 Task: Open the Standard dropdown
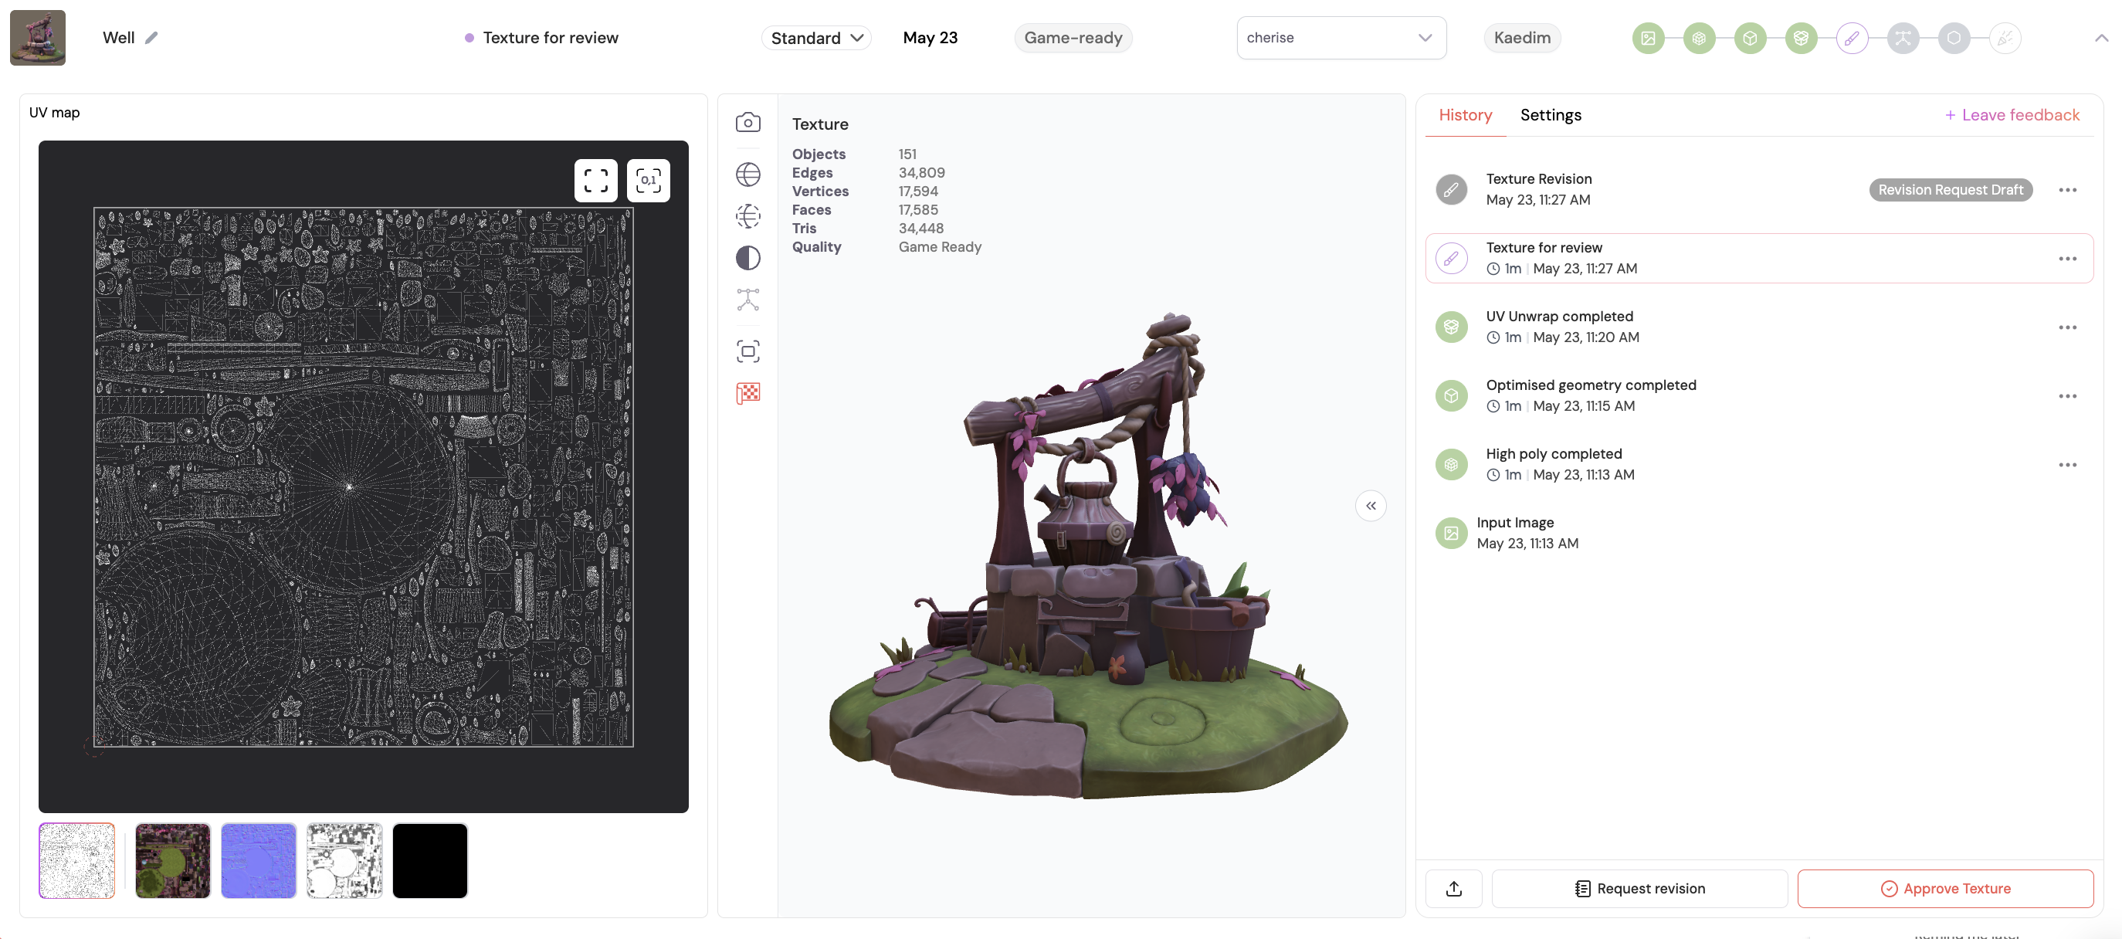(816, 38)
